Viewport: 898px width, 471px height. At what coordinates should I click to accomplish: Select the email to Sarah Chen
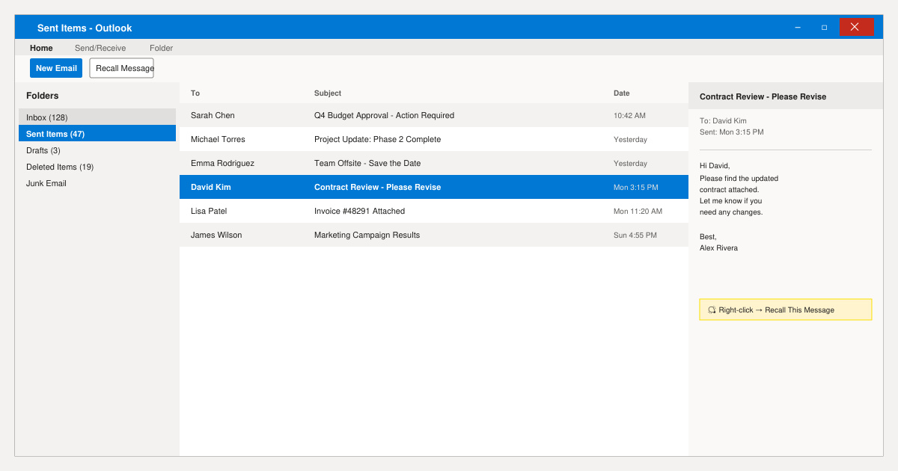pos(434,115)
